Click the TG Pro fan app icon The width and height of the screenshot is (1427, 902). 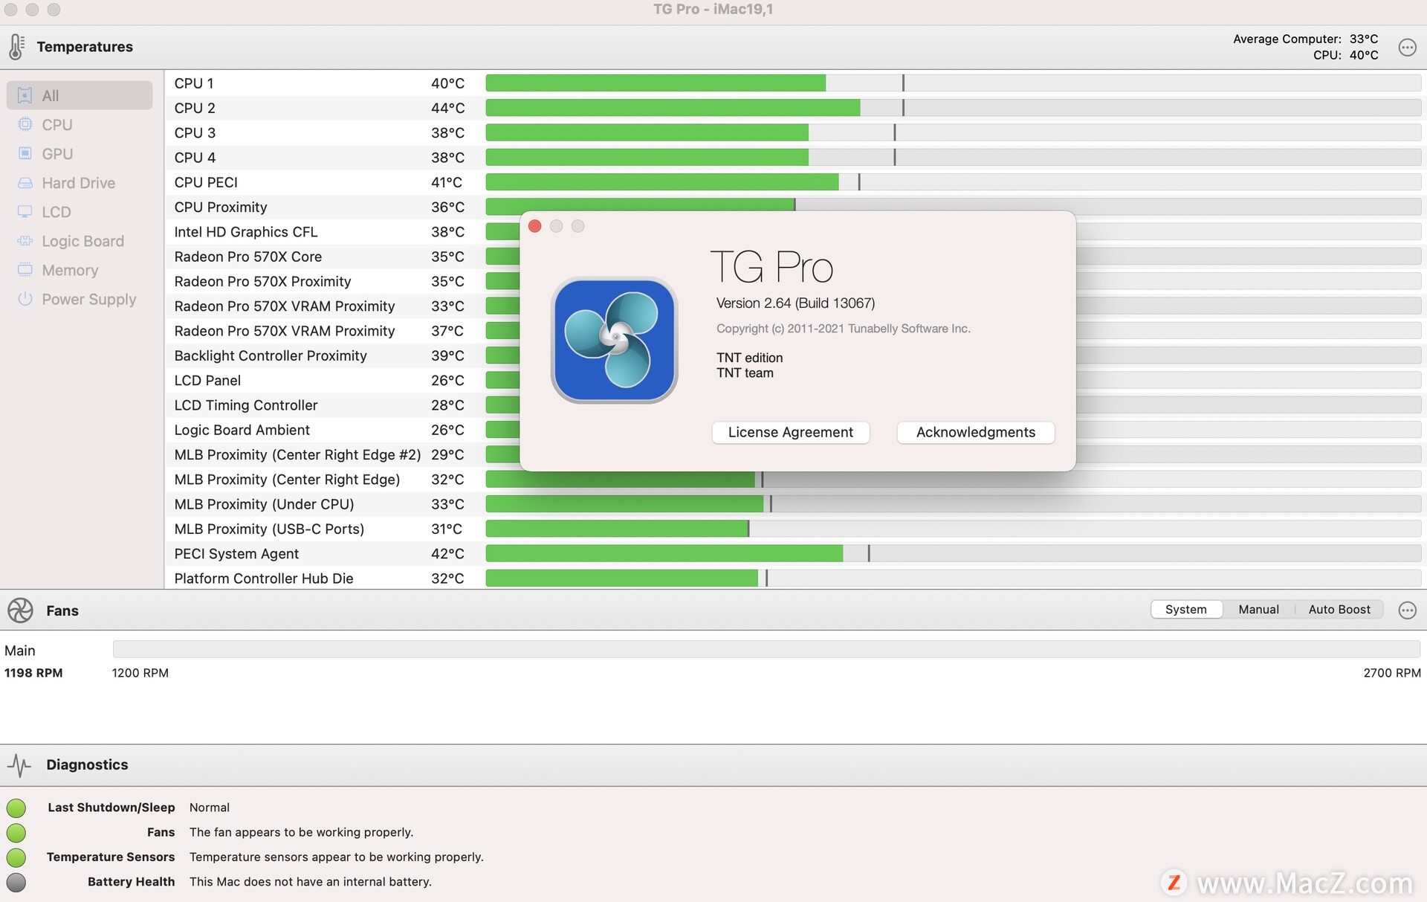614,341
